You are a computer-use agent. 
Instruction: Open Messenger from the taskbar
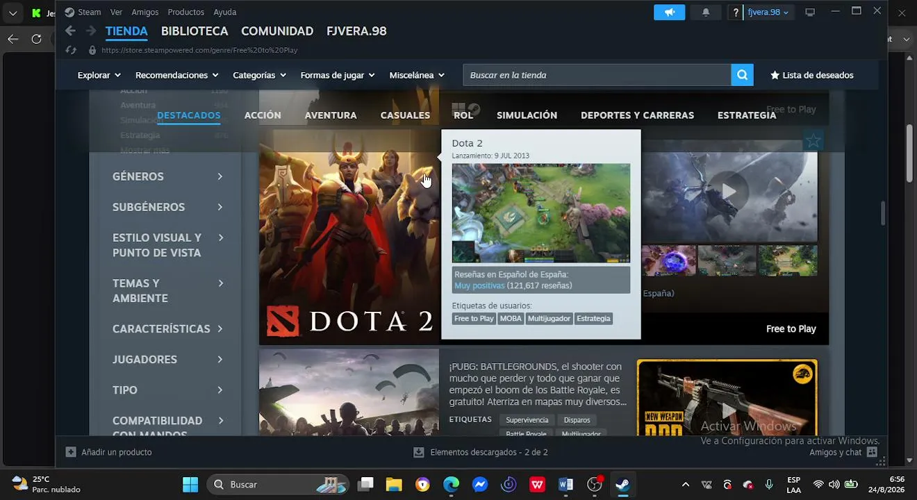[480, 485]
